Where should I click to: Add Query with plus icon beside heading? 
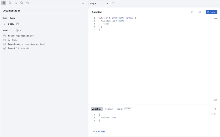(17, 24)
